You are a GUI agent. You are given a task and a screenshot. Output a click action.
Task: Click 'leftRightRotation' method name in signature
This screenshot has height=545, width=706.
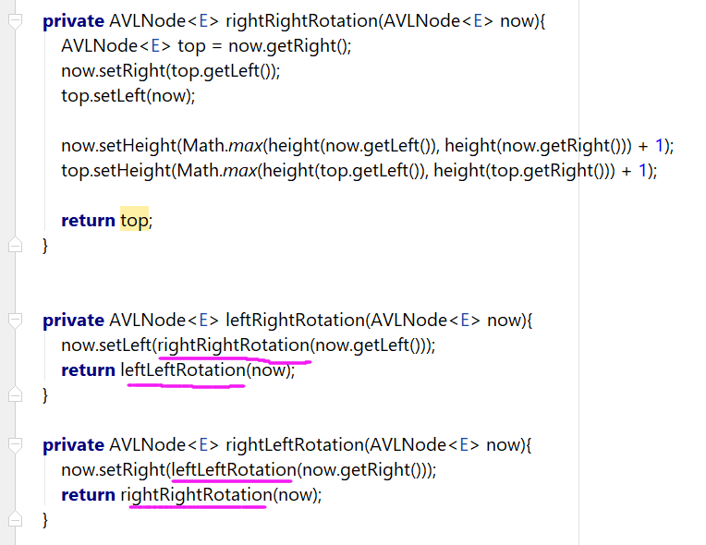[295, 320]
